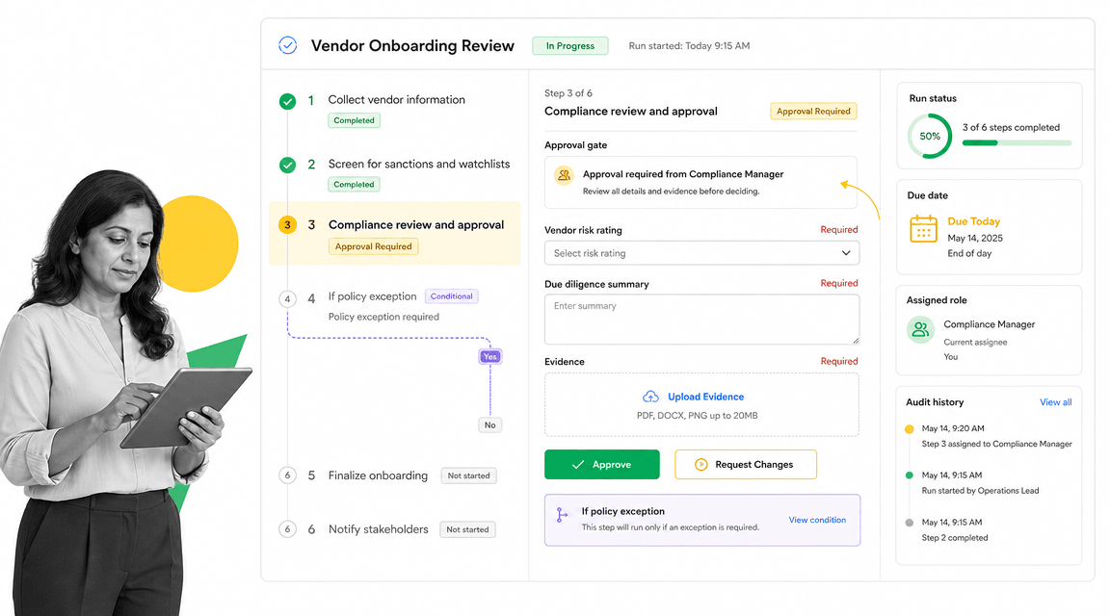
Task: Click the 50% progress ring
Action: click(930, 137)
